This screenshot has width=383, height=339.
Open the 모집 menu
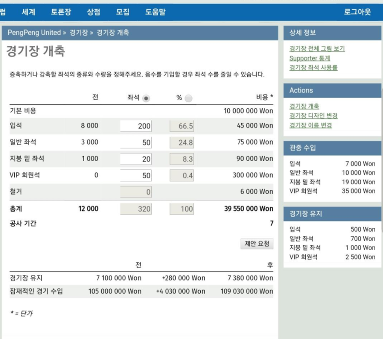click(x=123, y=12)
